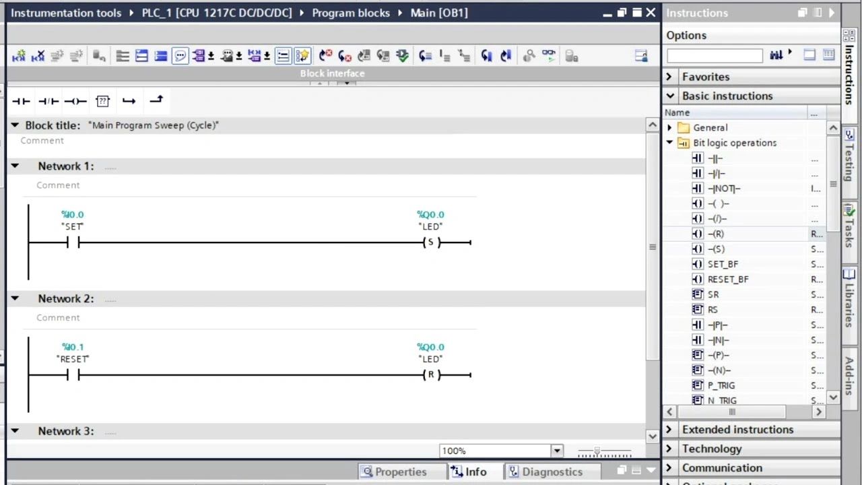Switch to the Diagnostics tab
Screen dimensions: 862x485
pyautogui.click(x=552, y=472)
